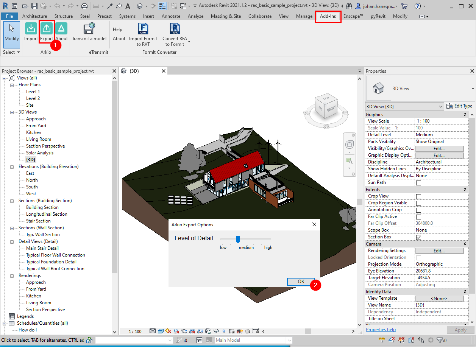Viewport: 476px width, 347px height.
Task: Select the Solar Analysis view in Project Browser
Action: [x=40, y=153]
